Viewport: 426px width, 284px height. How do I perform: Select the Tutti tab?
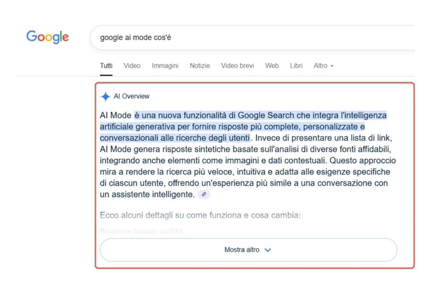pyautogui.click(x=106, y=66)
